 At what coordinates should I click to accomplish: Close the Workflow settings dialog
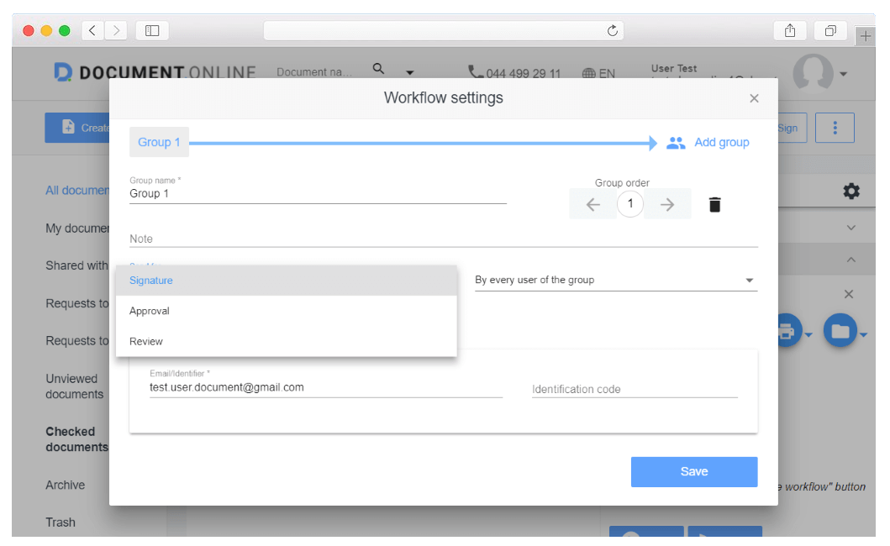pos(754,98)
